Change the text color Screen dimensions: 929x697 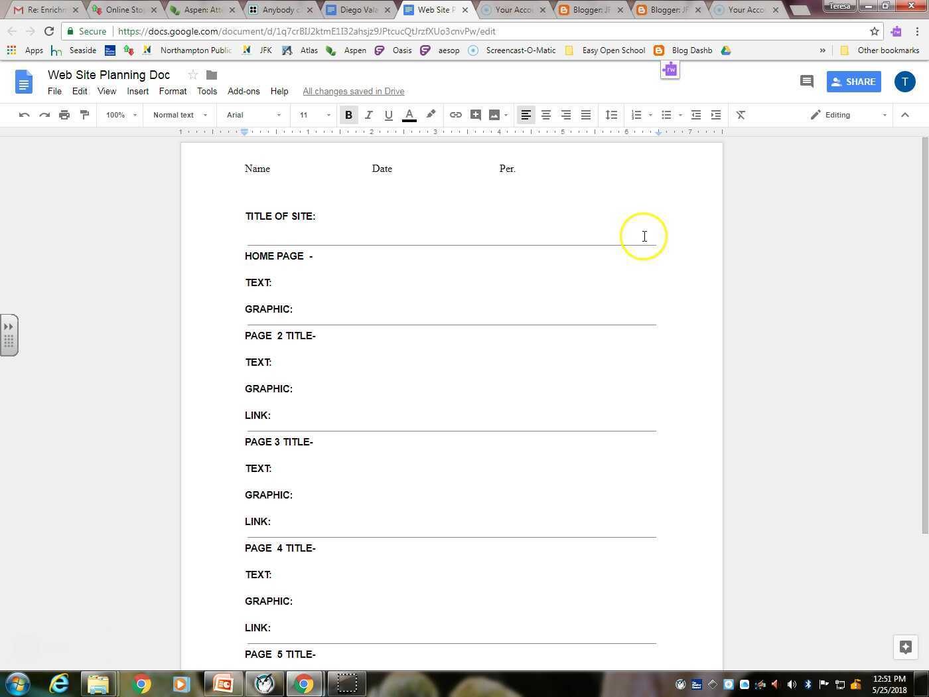(x=409, y=114)
